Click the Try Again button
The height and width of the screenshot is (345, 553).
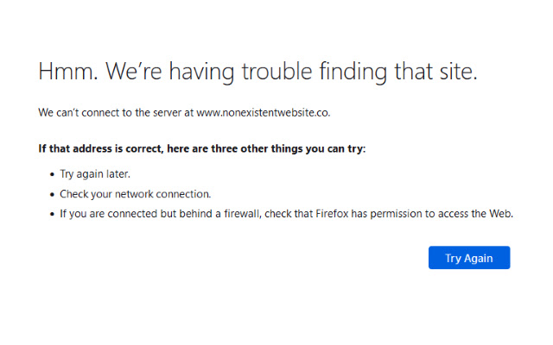pos(469,258)
